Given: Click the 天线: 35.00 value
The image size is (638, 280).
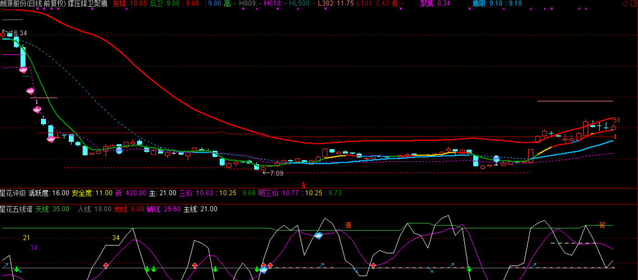Looking at the screenshot, I should tap(52, 209).
